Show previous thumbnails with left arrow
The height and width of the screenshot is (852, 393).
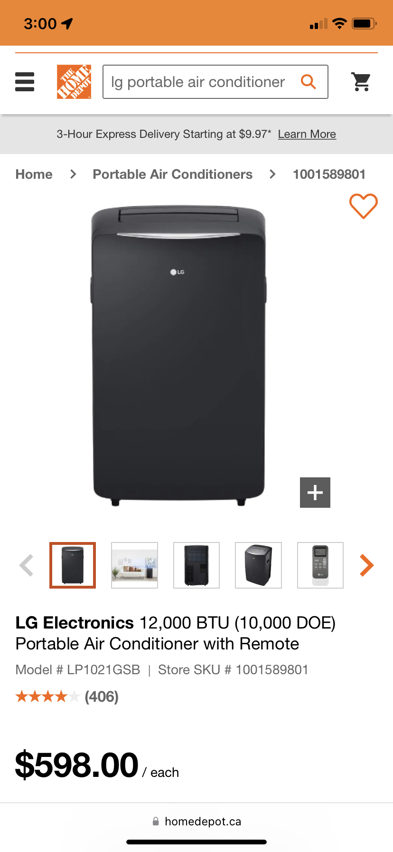point(27,565)
